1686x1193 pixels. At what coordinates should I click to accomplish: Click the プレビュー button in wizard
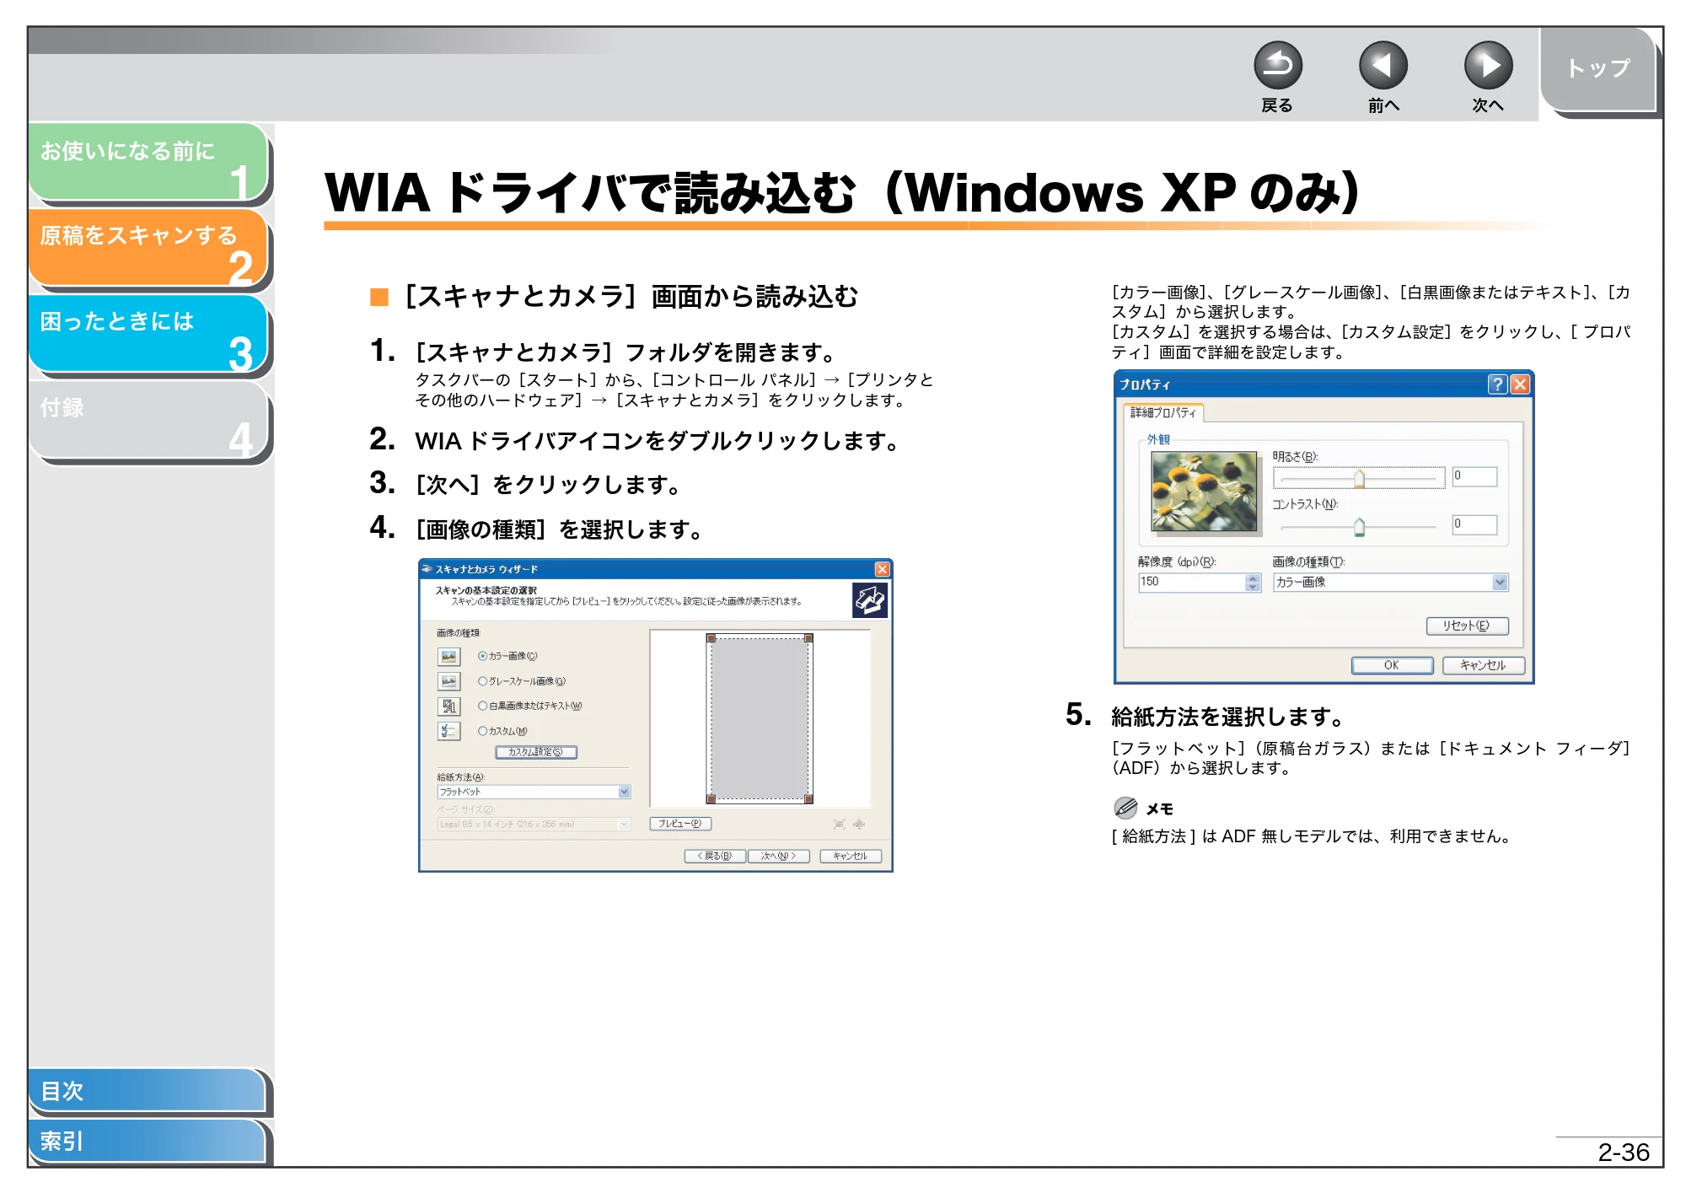click(680, 824)
